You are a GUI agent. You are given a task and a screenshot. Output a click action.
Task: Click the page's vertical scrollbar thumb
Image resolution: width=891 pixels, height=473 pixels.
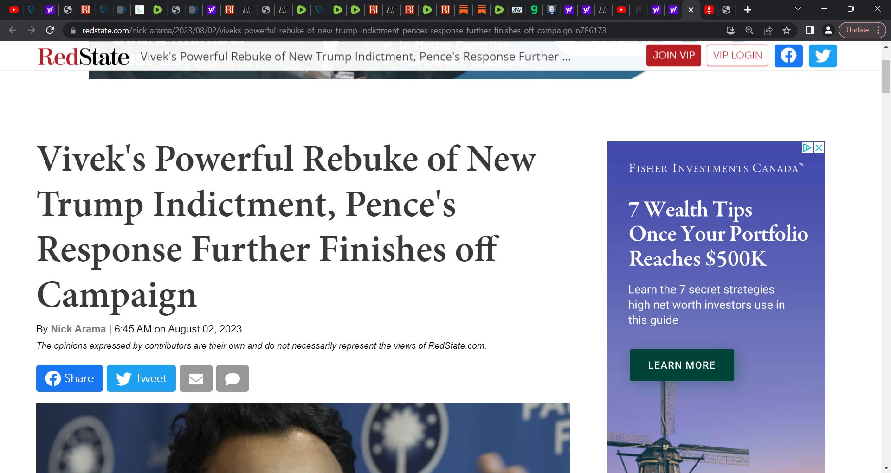[886, 77]
